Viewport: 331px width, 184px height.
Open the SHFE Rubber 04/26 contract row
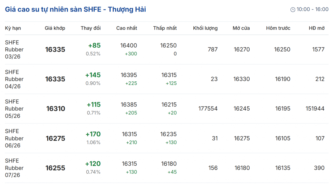pyautogui.click(x=14, y=79)
